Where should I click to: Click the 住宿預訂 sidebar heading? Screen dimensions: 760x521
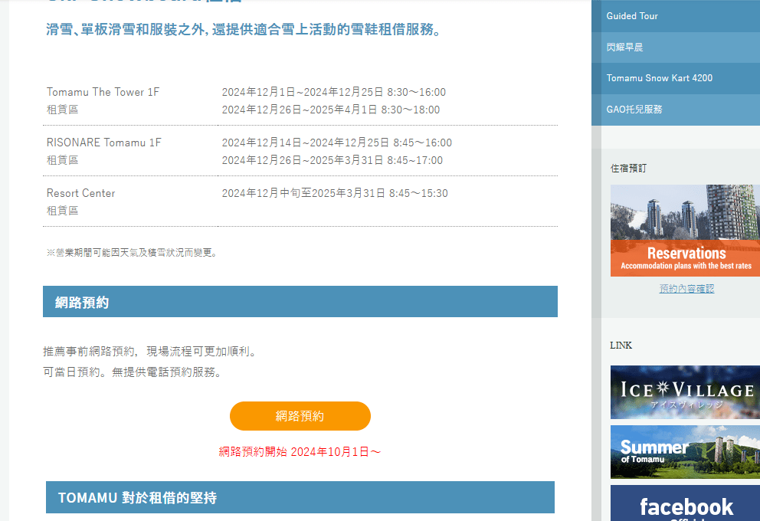(x=628, y=168)
